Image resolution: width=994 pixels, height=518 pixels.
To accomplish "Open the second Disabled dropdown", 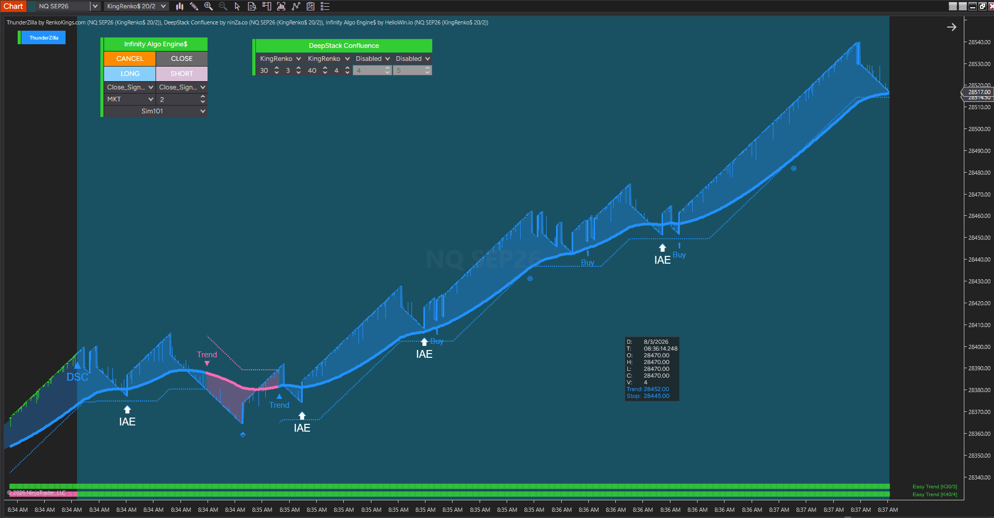I will point(412,59).
